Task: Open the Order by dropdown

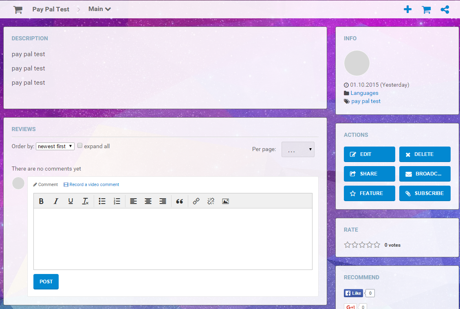Action: [x=55, y=146]
